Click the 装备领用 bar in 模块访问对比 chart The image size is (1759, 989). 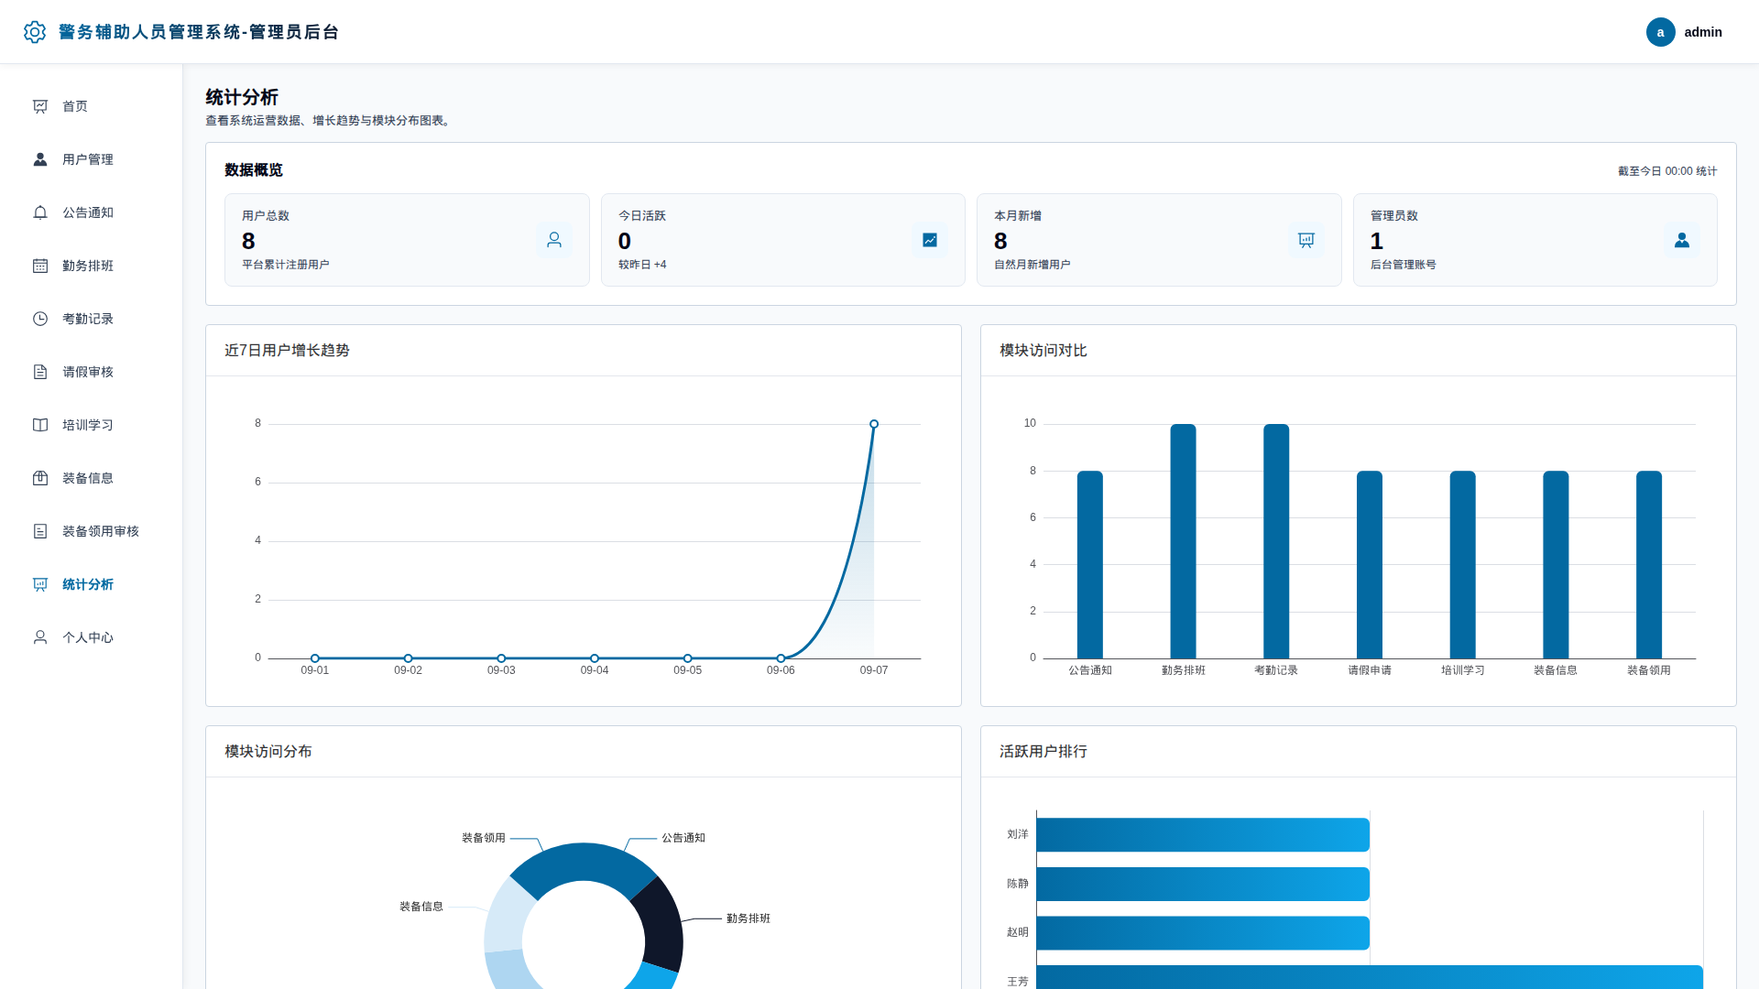click(x=1649, y=564)
